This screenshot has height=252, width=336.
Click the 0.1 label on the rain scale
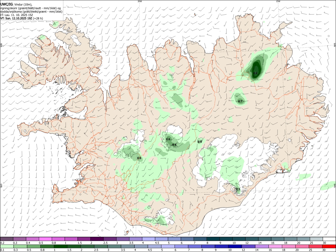pos(2,250)
